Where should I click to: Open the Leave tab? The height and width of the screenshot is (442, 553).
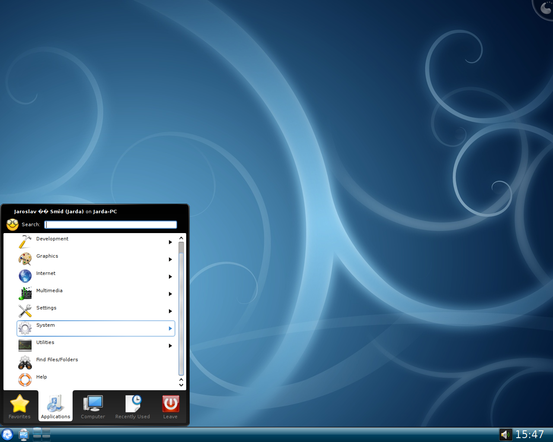tap(171, 406)
